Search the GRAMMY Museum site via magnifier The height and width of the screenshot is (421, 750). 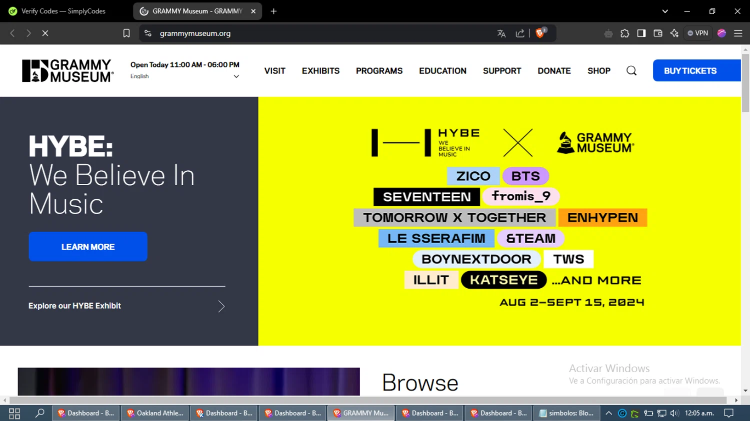pos(631,71)
